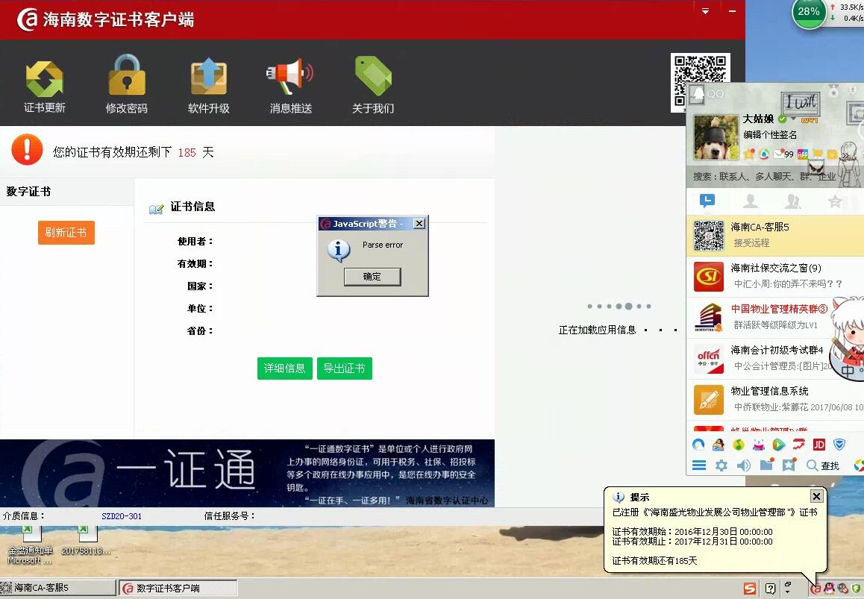Image resolution: width=864 pixels, height=599 pixels.
Task: Open the 物业管理信息系统 conversation
Action: pyautogui.click(x=774, y=399)
